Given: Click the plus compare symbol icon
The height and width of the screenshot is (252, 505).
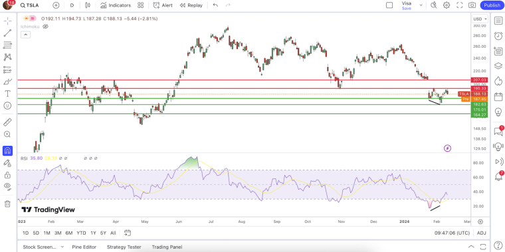Looking at the screenshot, I should coord(56,5).
